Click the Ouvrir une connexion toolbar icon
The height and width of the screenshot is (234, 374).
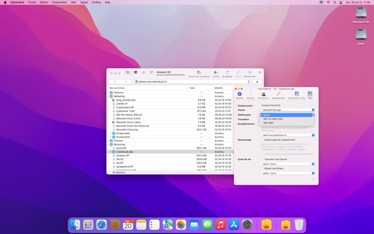click(199, 73)
